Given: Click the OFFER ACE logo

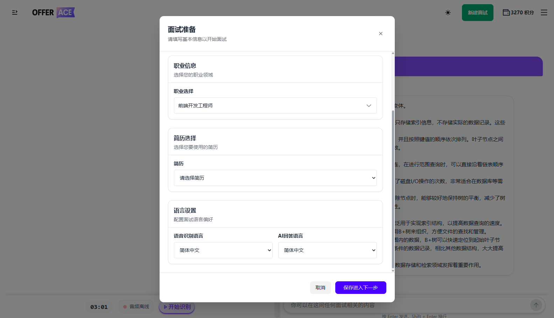Looking at the screenshot, I should [53, 13].
